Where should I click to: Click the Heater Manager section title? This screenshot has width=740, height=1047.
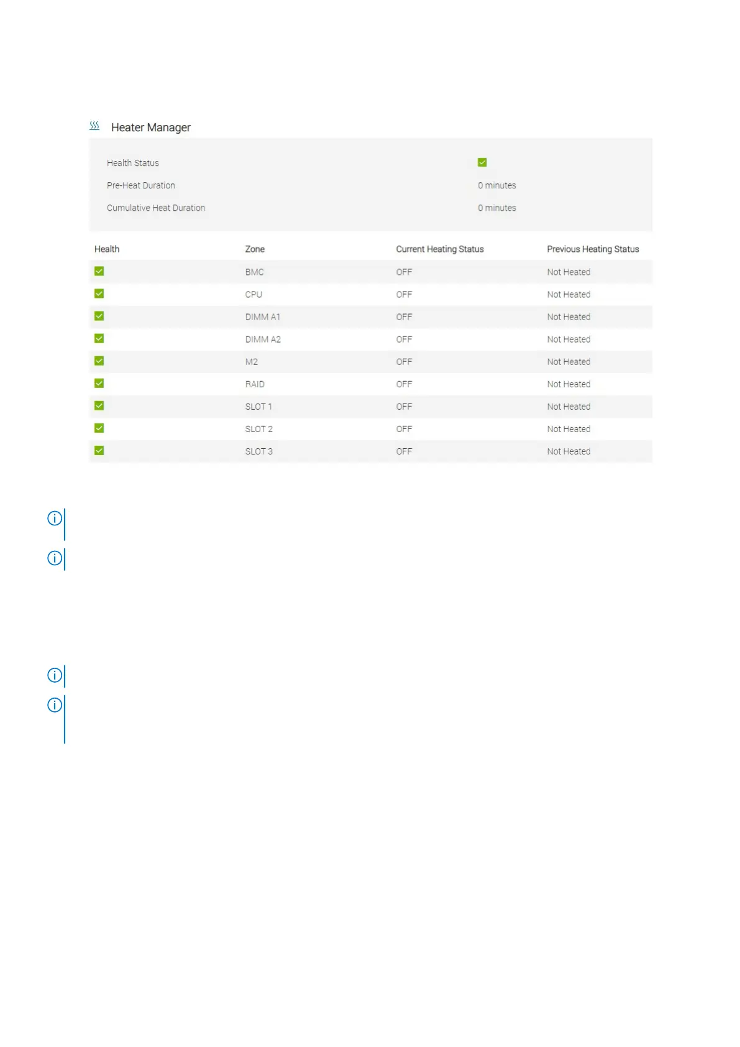pyautogui.click(x=151, y=127)
